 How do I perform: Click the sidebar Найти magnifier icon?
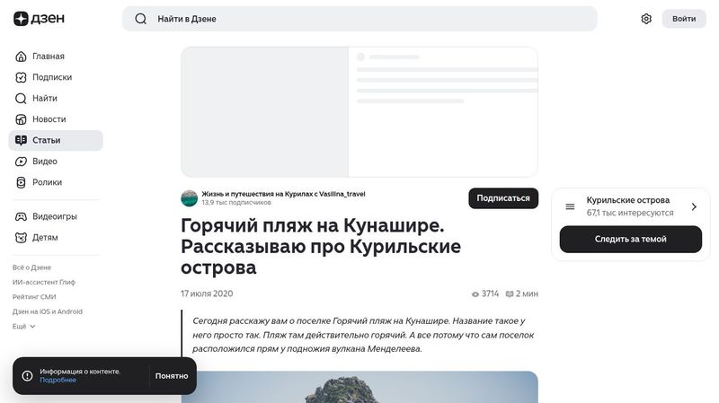point(21,99)
